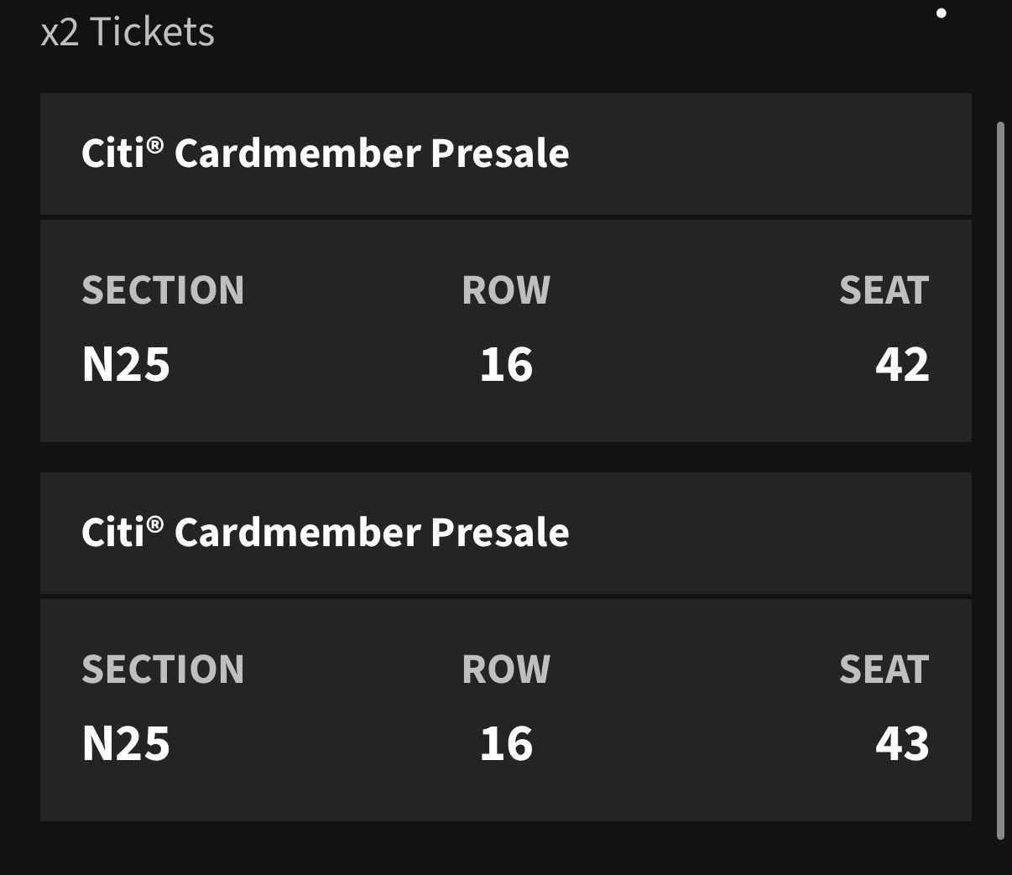Select seat 43 value
The image size is (1012, 875).
pyautogui.click(x=902, y=744)
